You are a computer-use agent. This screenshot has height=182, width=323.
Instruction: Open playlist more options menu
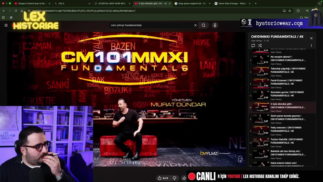coord(311,45)
